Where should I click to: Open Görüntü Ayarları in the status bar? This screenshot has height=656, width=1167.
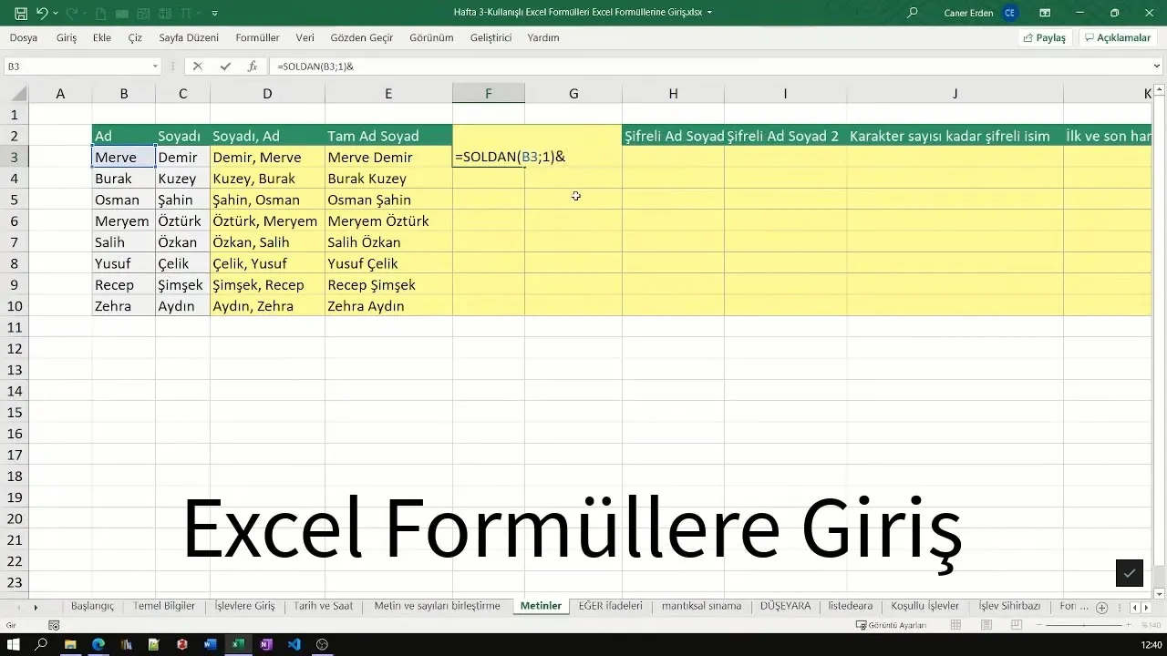coord(891,625)
